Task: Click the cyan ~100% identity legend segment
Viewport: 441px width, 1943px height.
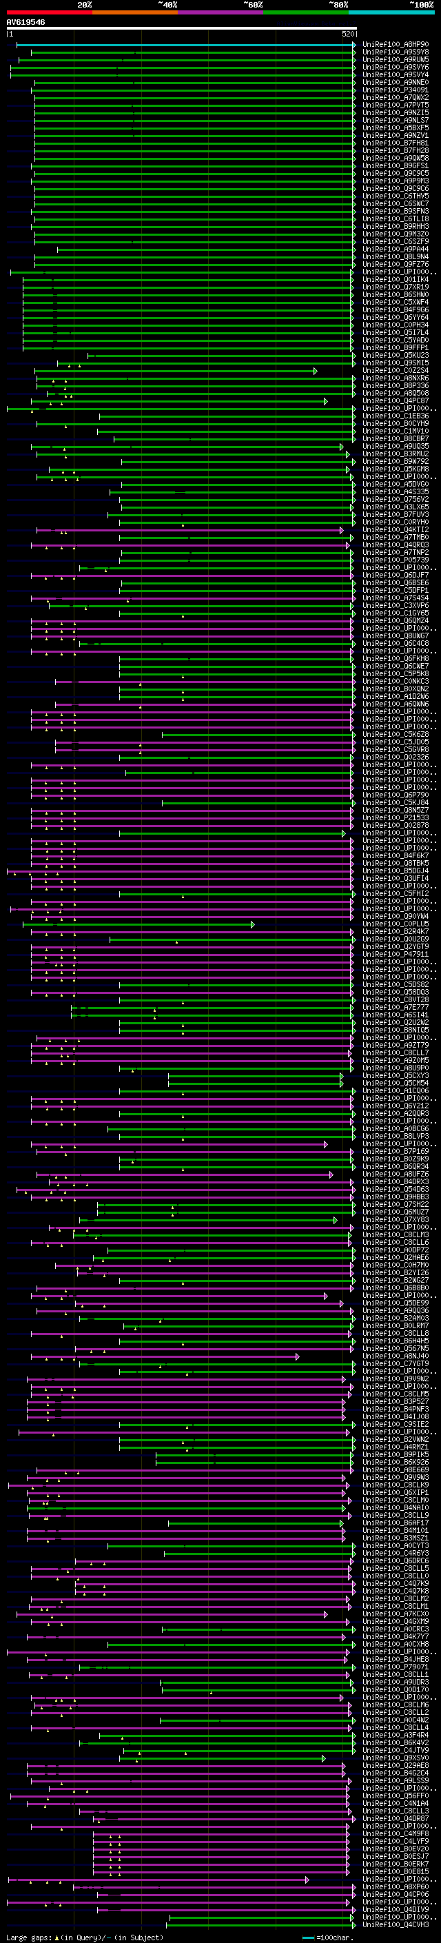Action: [391, 12]
